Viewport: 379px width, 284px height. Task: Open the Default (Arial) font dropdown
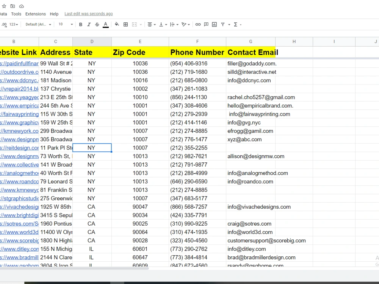(x=38, y=24)
